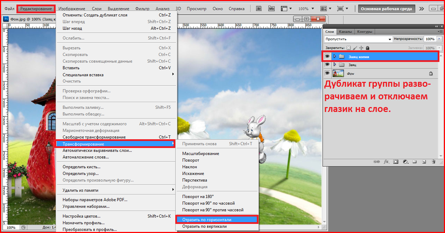Select the layer name Заяц копия
The height and width of the screenshot is (233, 445).
tap(359, 57)
